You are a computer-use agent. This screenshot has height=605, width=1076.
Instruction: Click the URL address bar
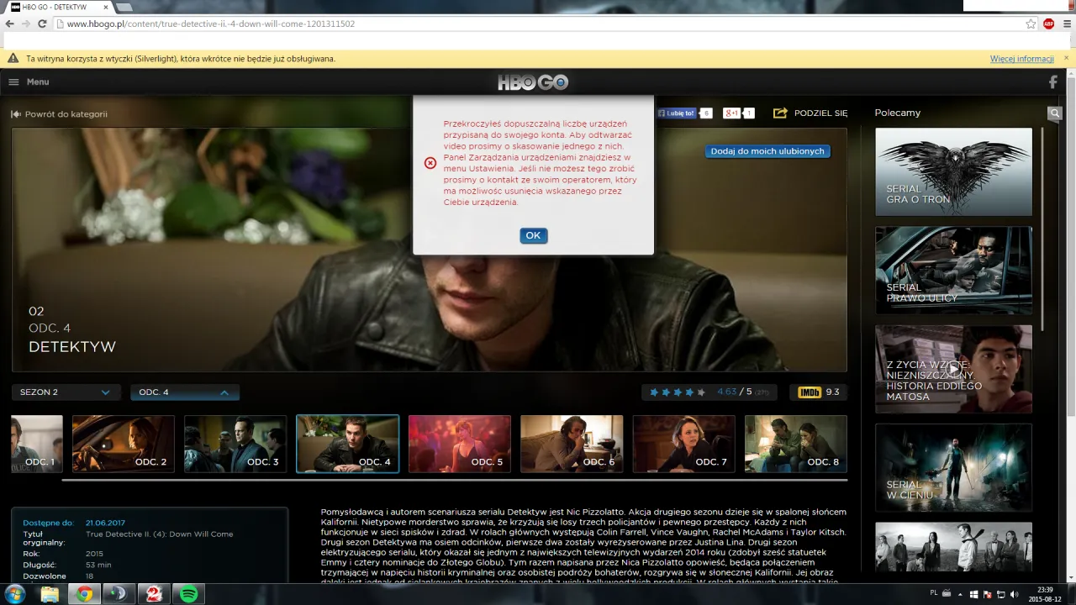[x=538, y=24]
